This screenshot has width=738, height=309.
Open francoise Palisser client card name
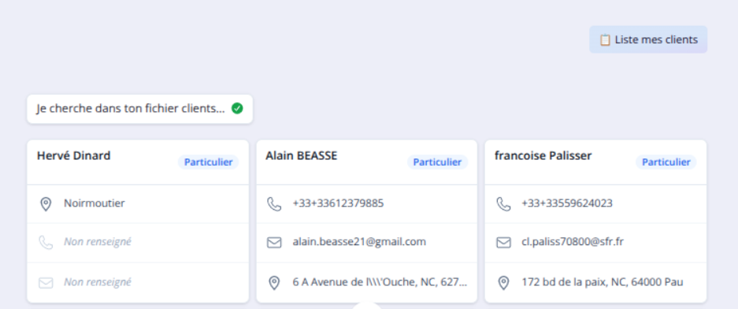click(543, 155)
